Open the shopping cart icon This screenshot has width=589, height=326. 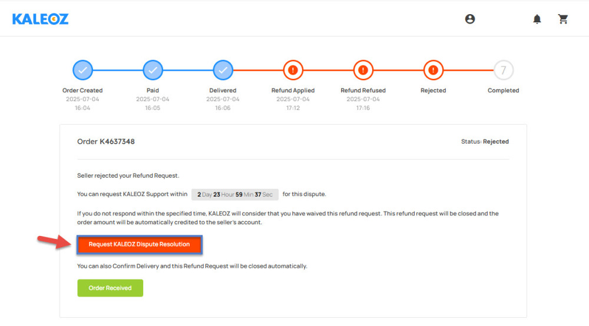click(x=562, y=19)
